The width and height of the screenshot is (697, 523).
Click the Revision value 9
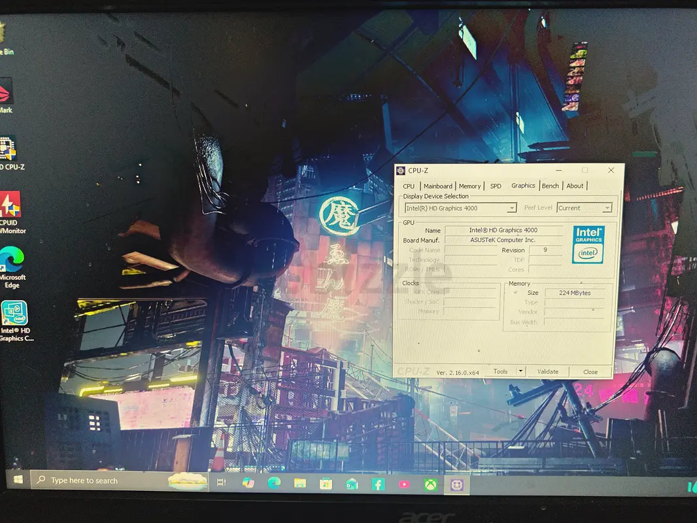pyautogui.click(x=545, y=250)
